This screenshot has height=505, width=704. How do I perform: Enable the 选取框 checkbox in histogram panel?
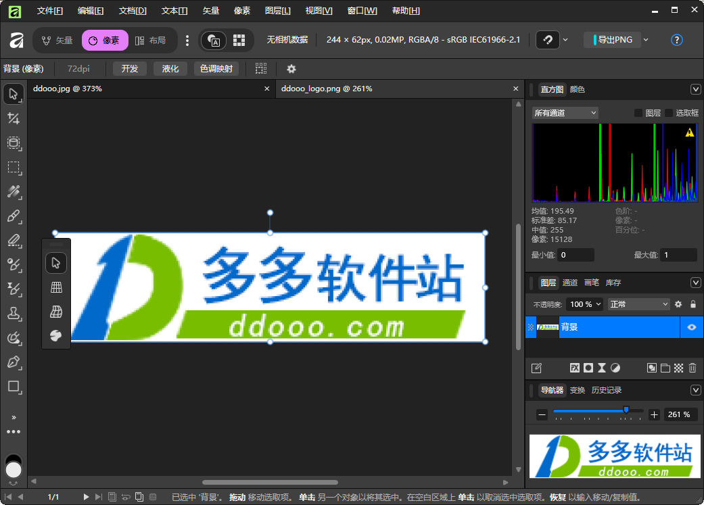(x=669, y=113)
